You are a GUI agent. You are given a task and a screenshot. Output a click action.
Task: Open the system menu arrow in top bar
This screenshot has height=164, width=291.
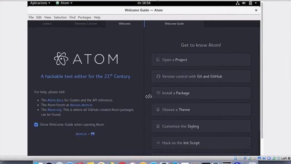[x=256, y=3]
